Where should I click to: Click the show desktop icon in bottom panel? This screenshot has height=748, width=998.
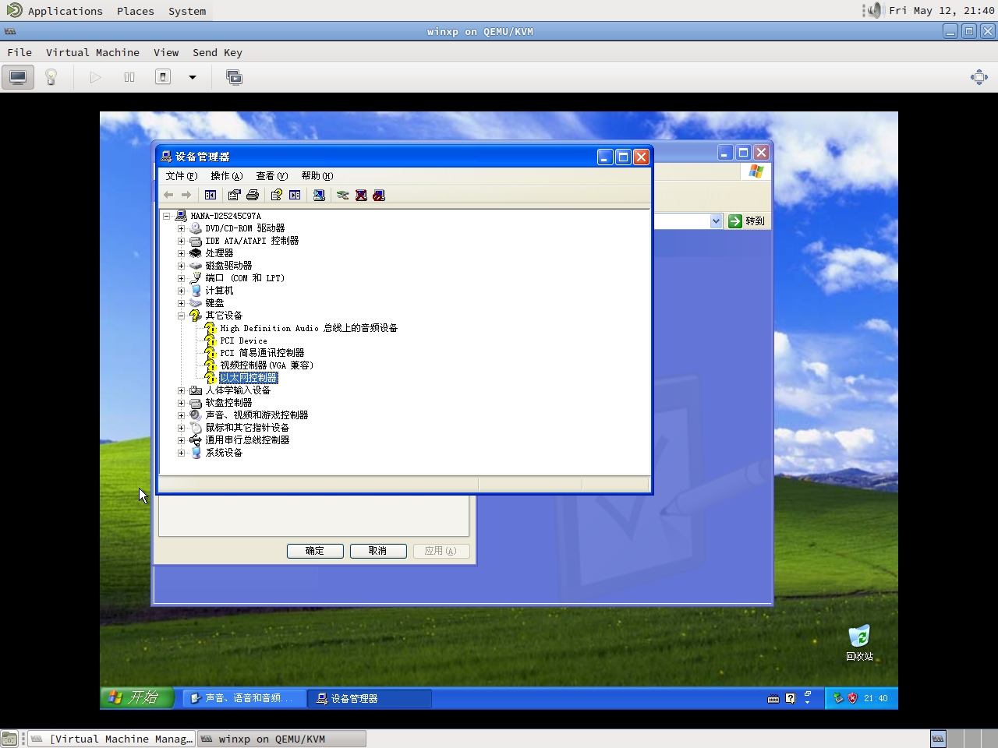click(x=9, y=739)
